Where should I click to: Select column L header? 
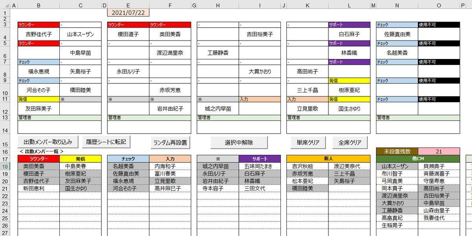coord(349,6)
